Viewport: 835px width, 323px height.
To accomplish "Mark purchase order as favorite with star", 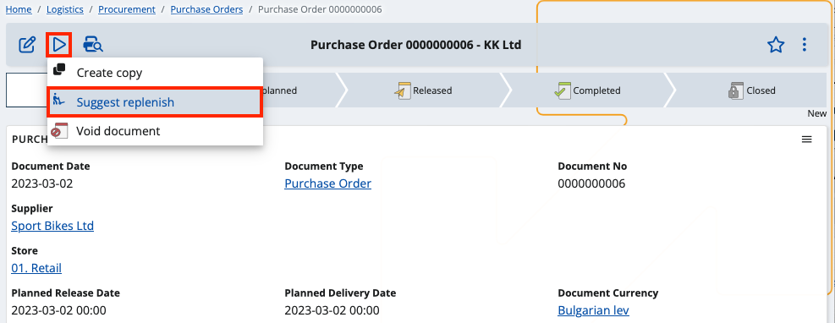I will (776, 45).
